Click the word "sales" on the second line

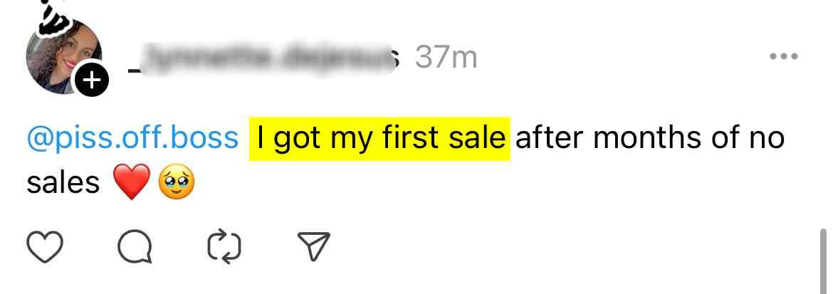pyautogui.click(x=63, y=184)
